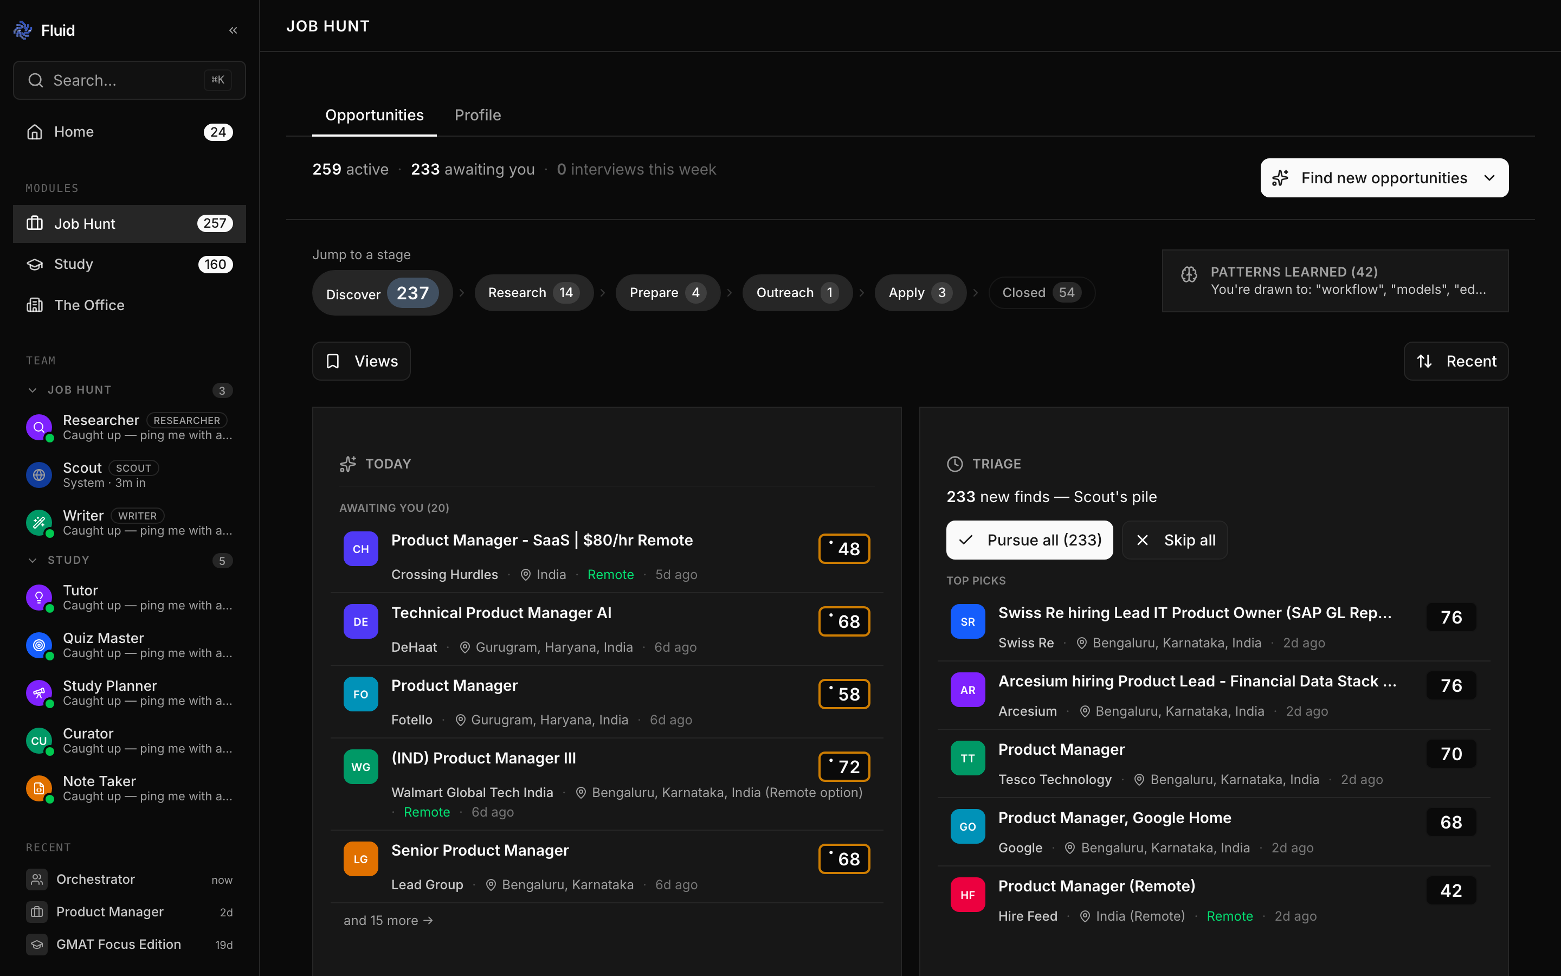Click the WG avatar for Walmart
This screenshot has height=976, width=1561.
[x=360, y=767]
